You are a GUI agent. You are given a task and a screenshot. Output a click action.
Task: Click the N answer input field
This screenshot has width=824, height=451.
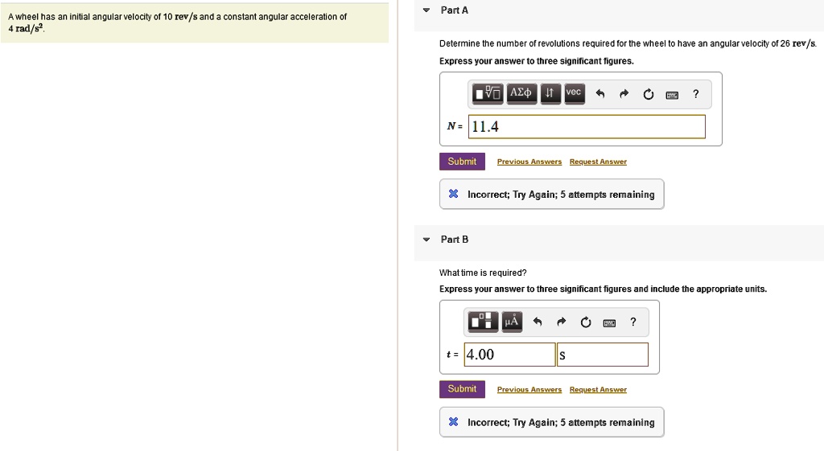point(586,126)
